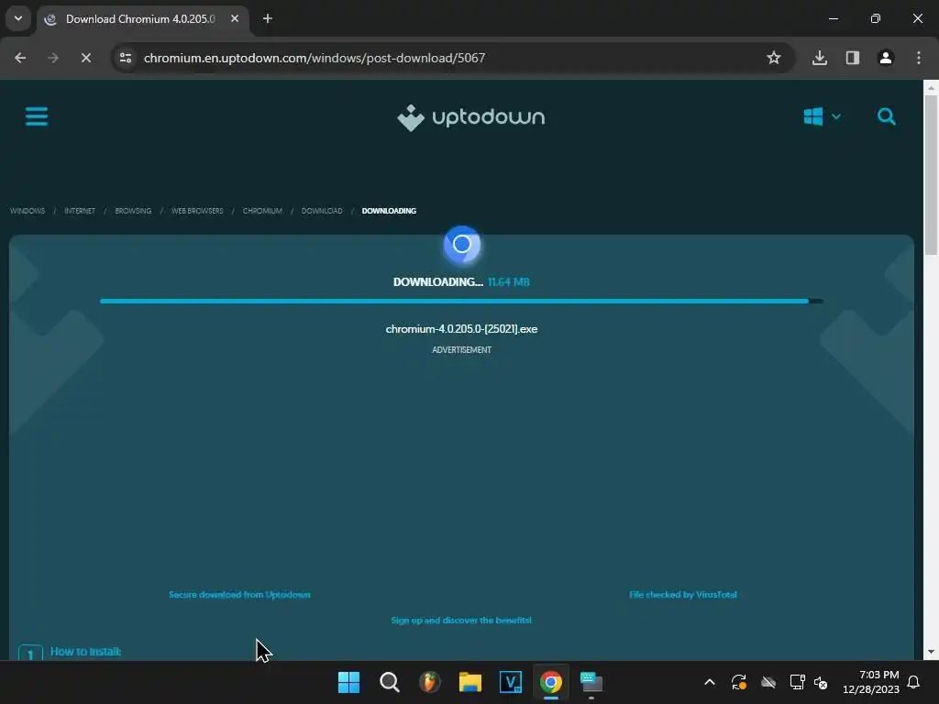Click the How to install heading
This screenshot has width=939, height=704.
85,652
